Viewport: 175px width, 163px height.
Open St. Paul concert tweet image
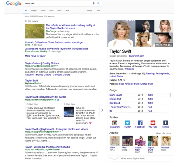pos(69,112)
